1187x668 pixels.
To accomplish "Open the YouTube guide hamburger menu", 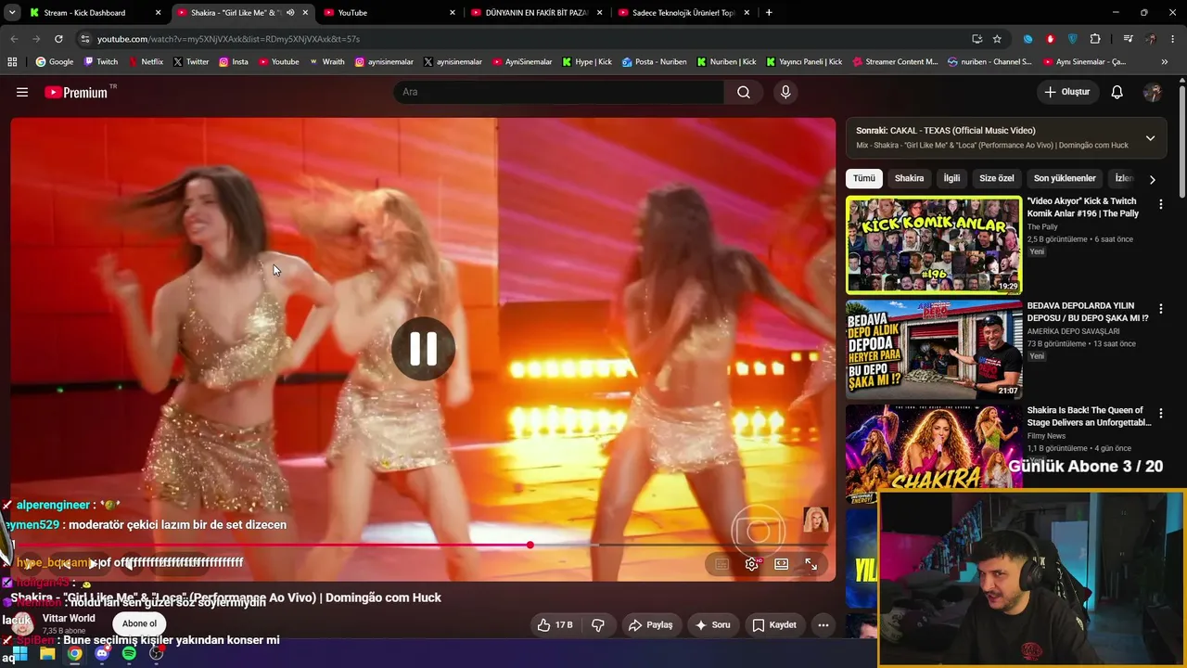I will point(22,92).
